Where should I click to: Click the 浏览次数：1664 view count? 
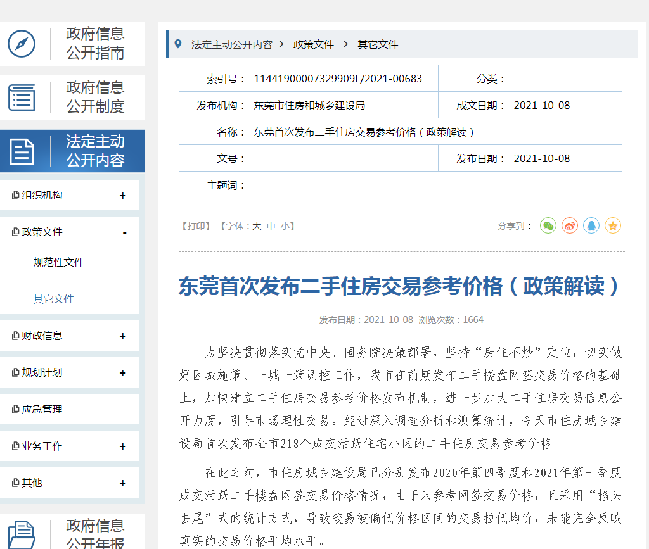coord(451,320)
